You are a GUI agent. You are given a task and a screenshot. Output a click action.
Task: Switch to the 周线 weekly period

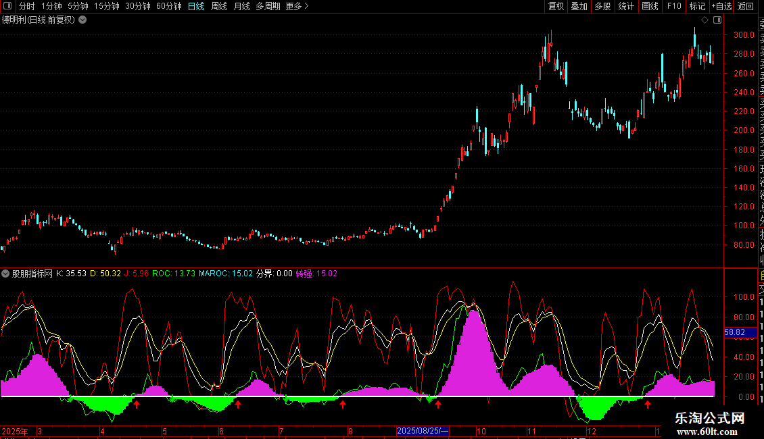click(x=219, y=6)
